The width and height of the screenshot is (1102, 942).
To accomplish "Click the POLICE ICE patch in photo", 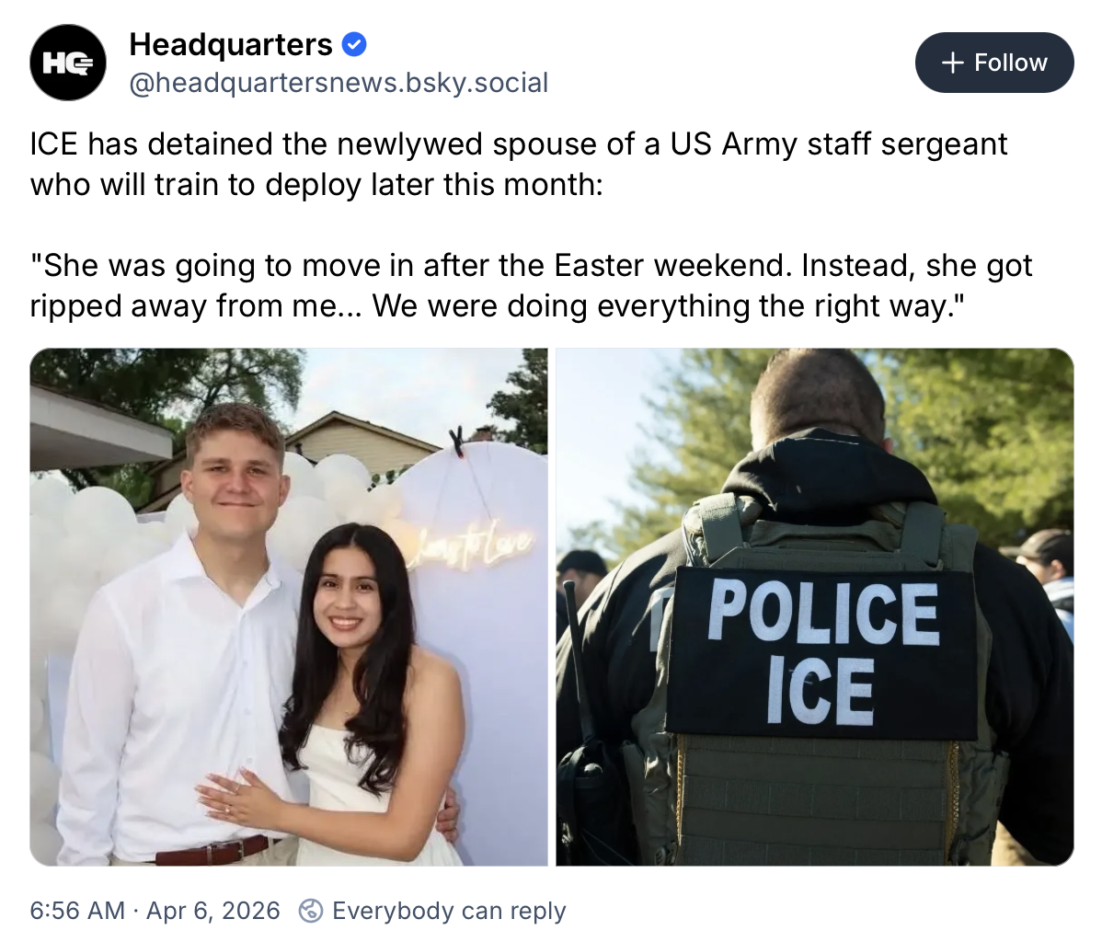I will coord(821,653).
